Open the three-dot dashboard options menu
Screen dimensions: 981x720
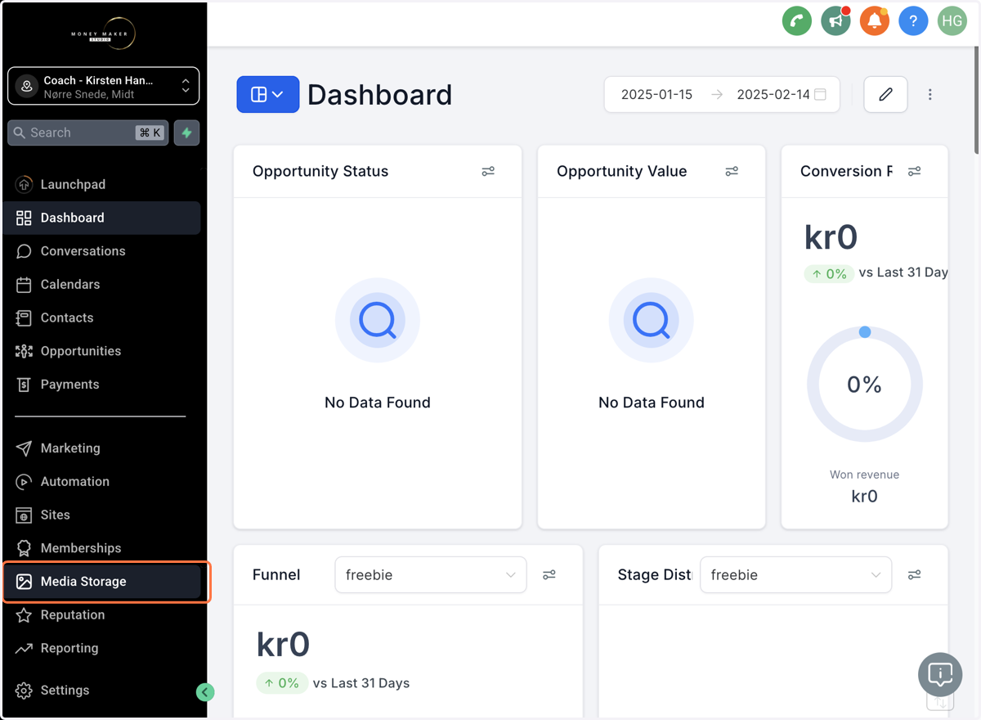929,94
